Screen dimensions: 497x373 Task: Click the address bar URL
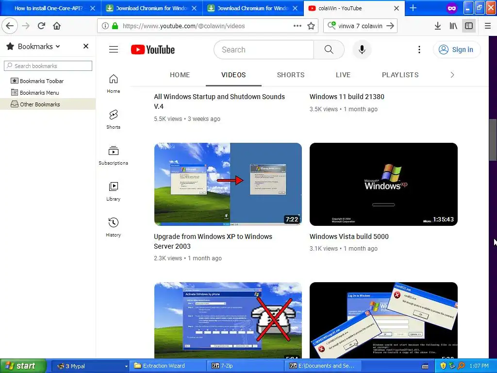pos(183,26)
